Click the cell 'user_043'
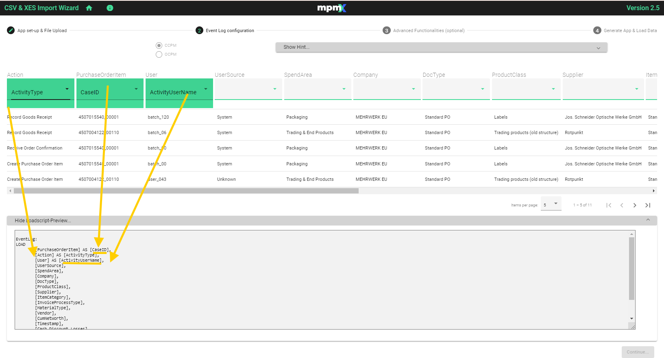Viewport: 664px width, 358px height. 157,179
